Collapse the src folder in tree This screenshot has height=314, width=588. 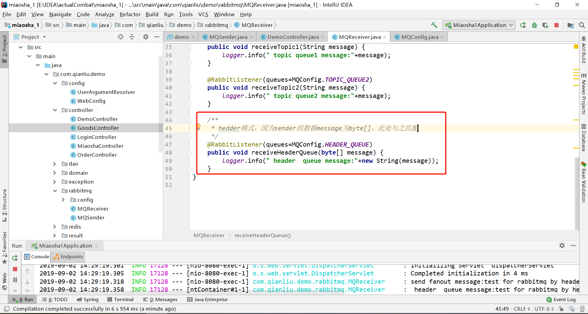click(21, 47)
